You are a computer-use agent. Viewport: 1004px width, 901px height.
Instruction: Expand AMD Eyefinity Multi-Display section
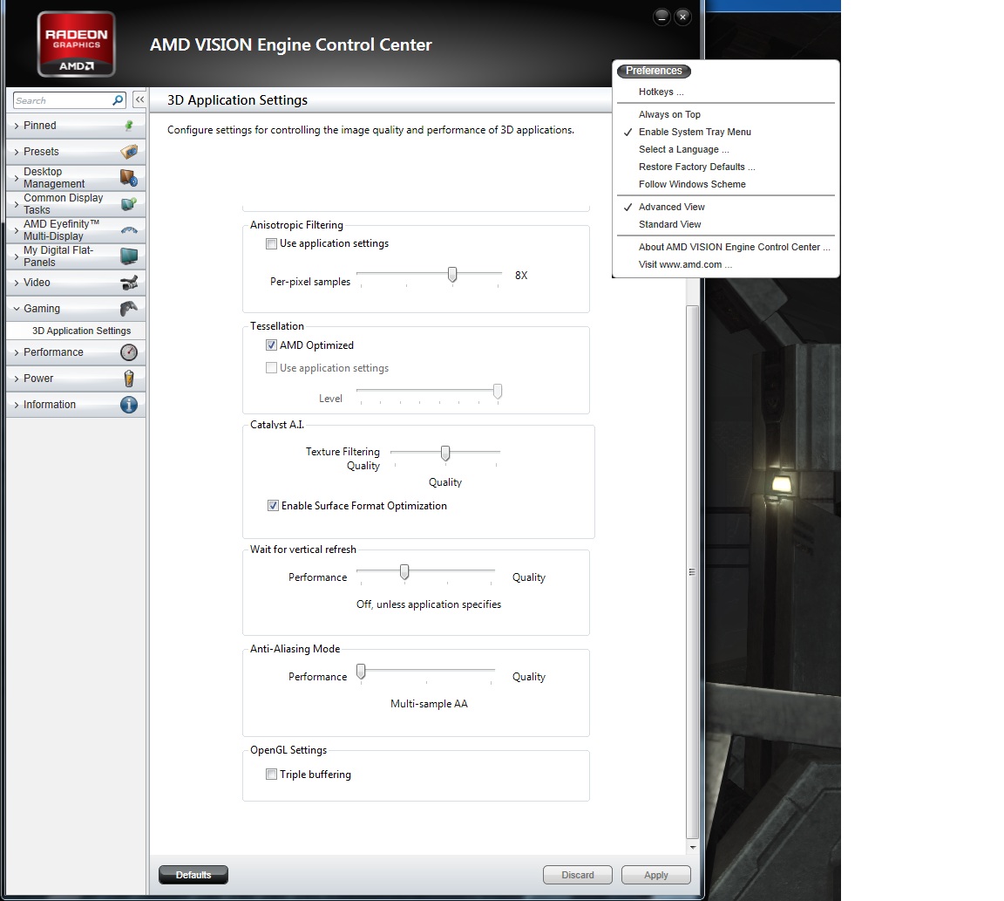(x=17, y=230)
